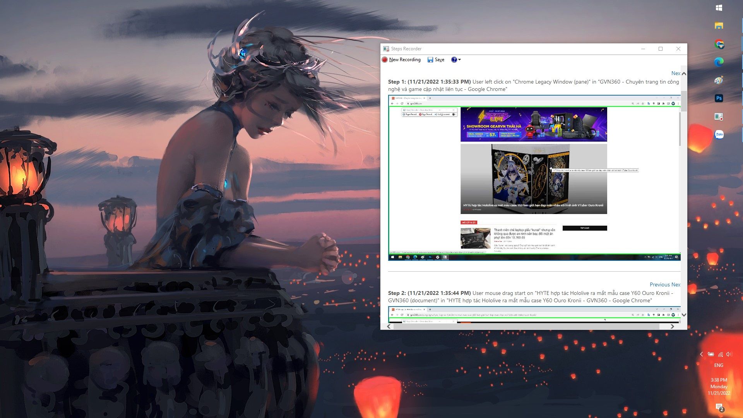This screenshot has height=418, width=743.
Task: Open the Help menu in Steps Recorder
Action: click(x=455, y=60)
